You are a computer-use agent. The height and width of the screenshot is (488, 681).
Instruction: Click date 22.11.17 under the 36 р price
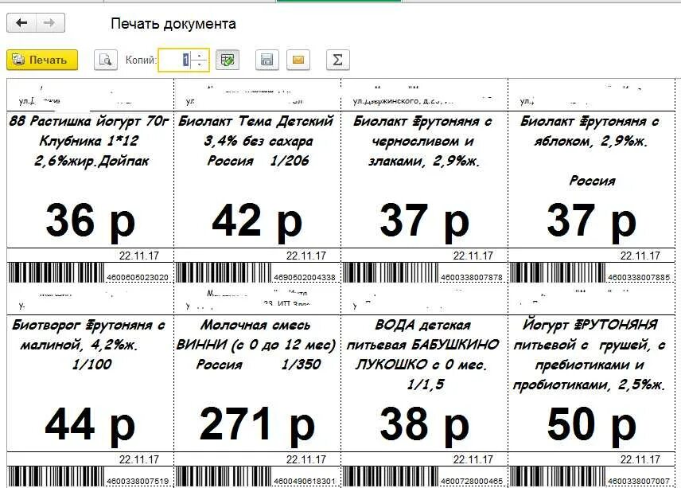pos(139,256)
